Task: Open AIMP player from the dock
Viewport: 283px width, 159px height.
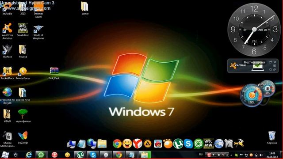Action: coord(148,144)
